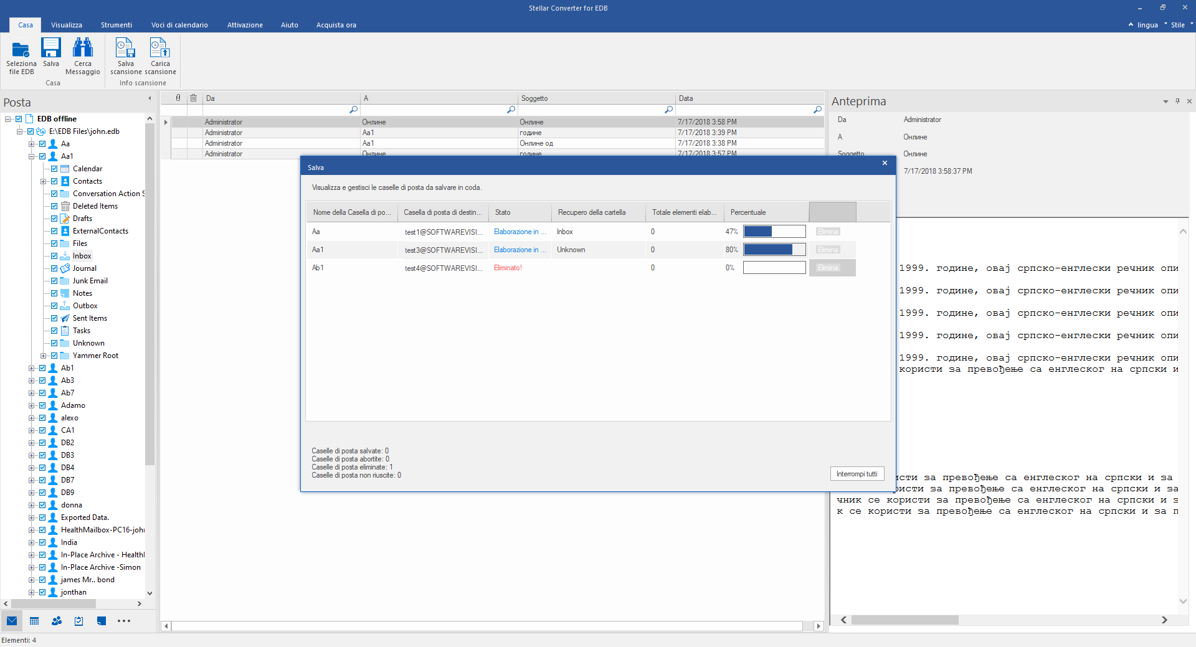This screenshot has width=1196, height=647.
Task: Open the Stile dropdown menu
Action: coord(1180,25)
